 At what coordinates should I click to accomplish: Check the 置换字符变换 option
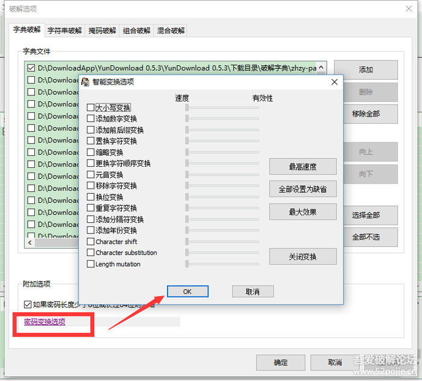(x=90, y=141)
